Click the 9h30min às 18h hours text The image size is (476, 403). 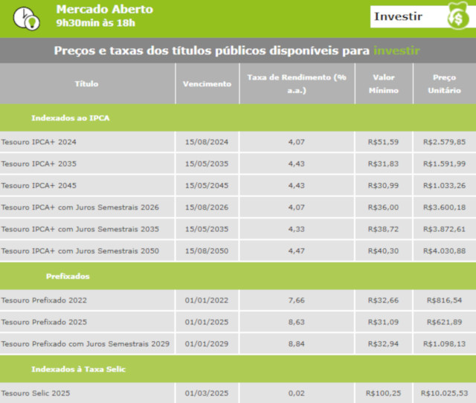[x=96, y=23]
